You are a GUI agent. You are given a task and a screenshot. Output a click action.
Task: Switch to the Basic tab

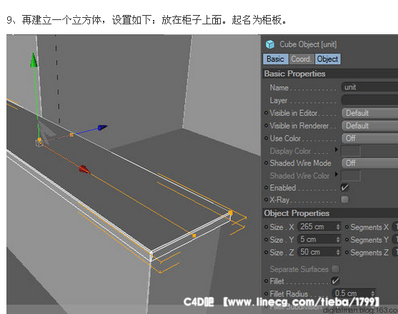pos(275,59)
